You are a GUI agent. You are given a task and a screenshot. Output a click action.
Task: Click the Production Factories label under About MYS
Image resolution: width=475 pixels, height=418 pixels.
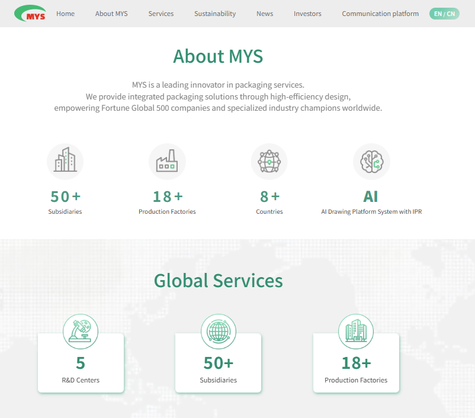point(167,211)
